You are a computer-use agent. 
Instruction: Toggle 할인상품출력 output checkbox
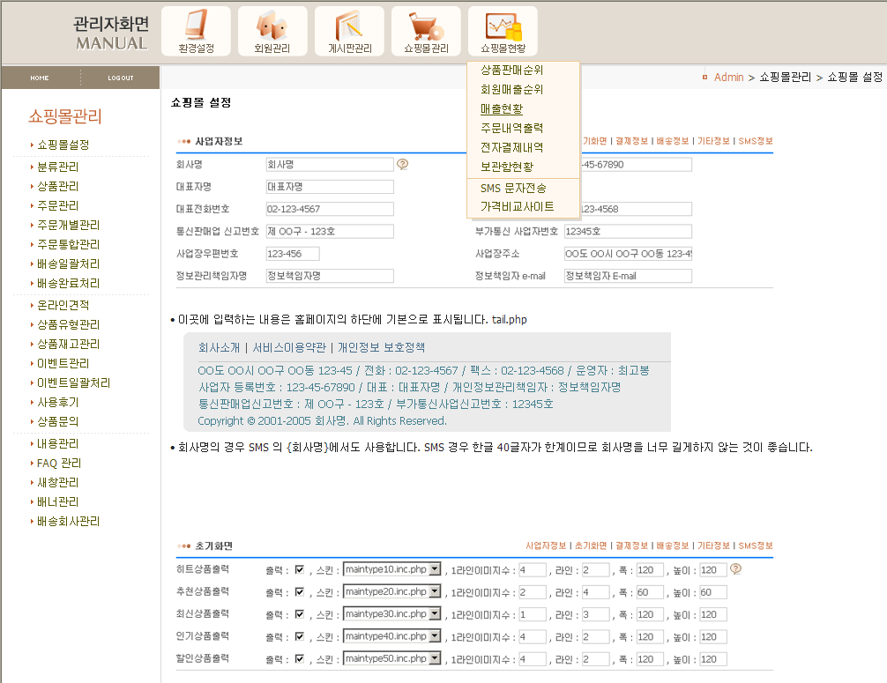[x=300, y=658]
